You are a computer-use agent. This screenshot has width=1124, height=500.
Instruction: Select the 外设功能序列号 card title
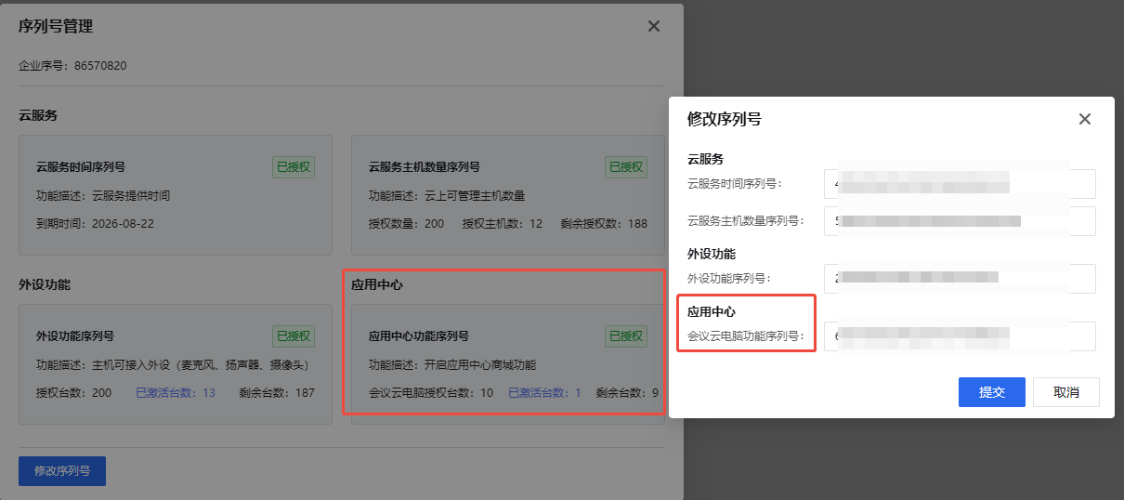pyautogui.click(x=75, y=336)
